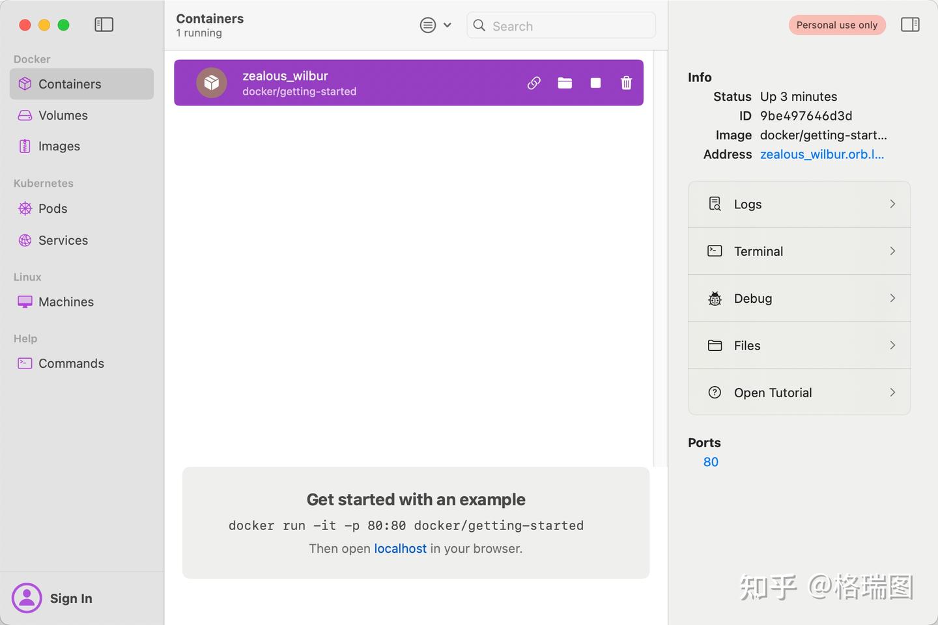Viewport: 938px width, 625px height.
Task: Open the filter options dropdown
Action: pos(436,25)
